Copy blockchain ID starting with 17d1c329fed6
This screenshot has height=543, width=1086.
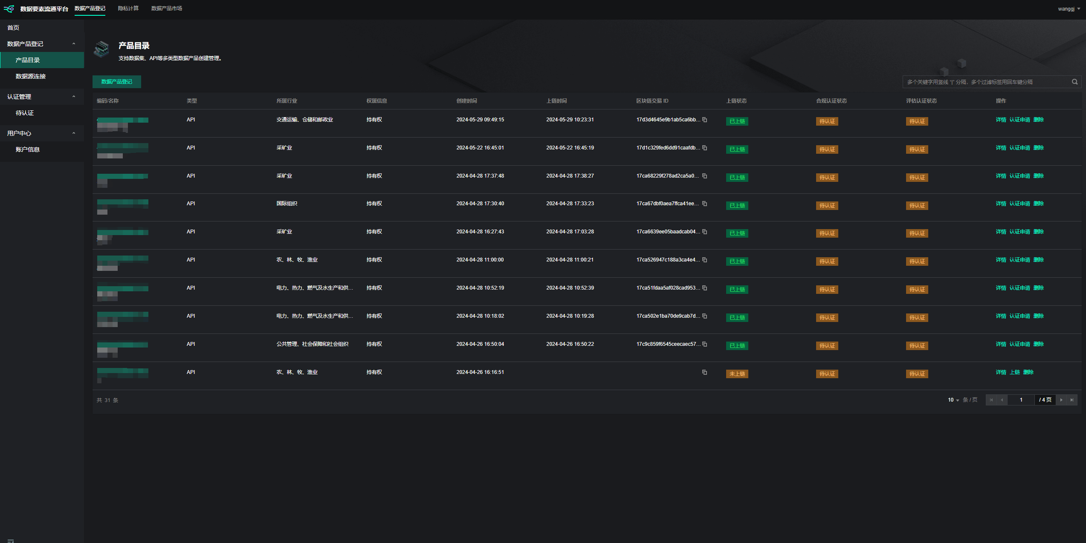point(704,148)
